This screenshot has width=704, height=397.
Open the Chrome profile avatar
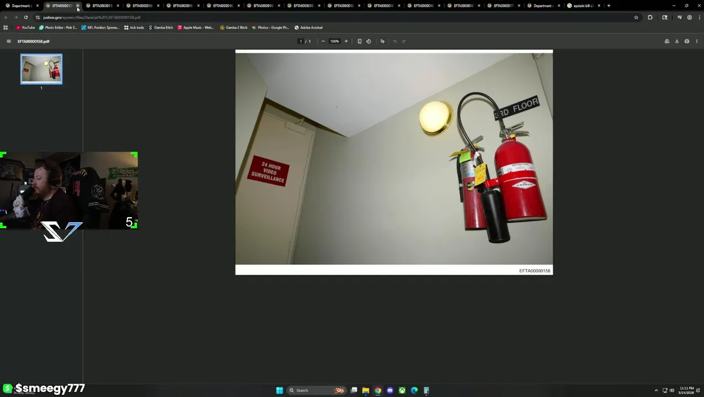click(x=689, y=18)
